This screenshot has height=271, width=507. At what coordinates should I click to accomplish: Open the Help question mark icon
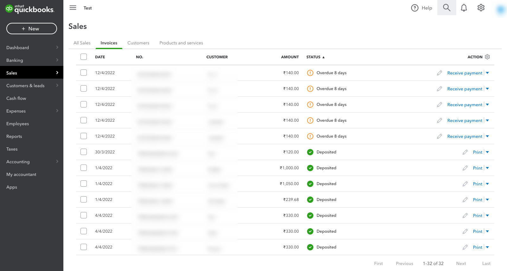point(415,8)
